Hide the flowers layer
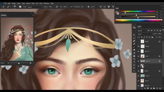Image resolution: width=164 pixels, height=92 pixels. [138, 46]
